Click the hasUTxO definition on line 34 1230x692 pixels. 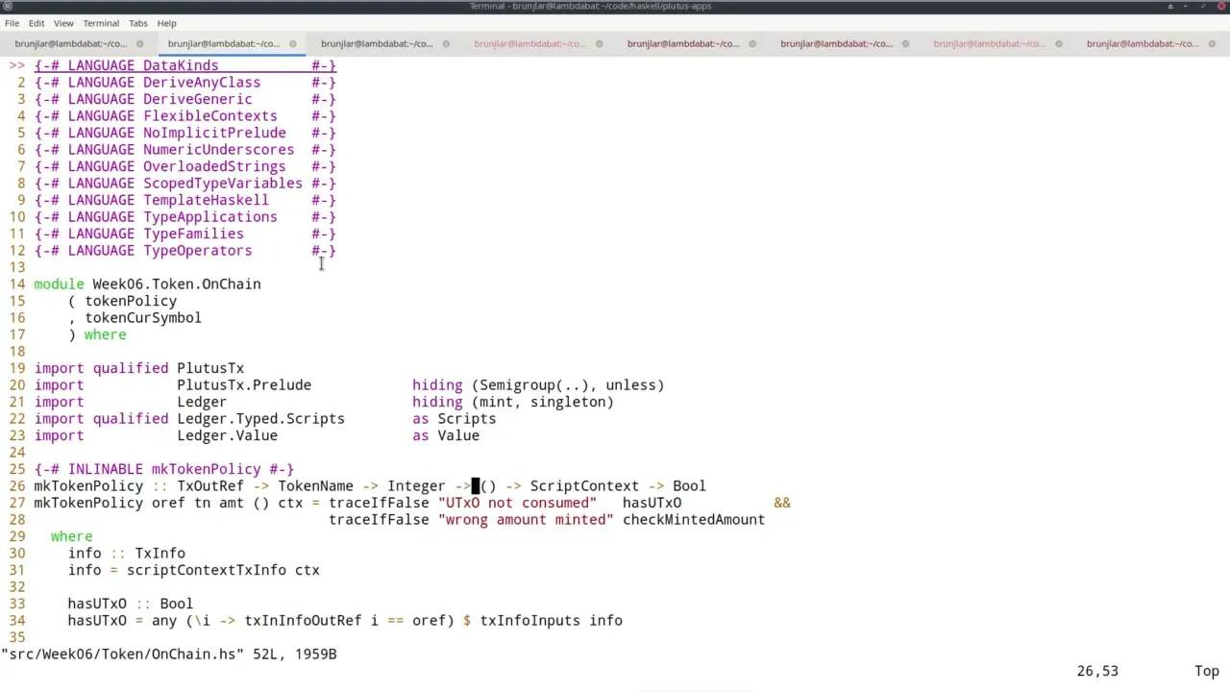96,621
